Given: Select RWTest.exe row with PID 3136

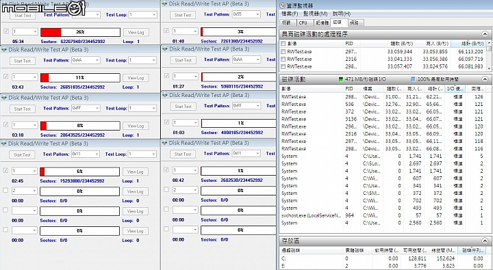Looking at the screenshot, I should tap(383, 119).
